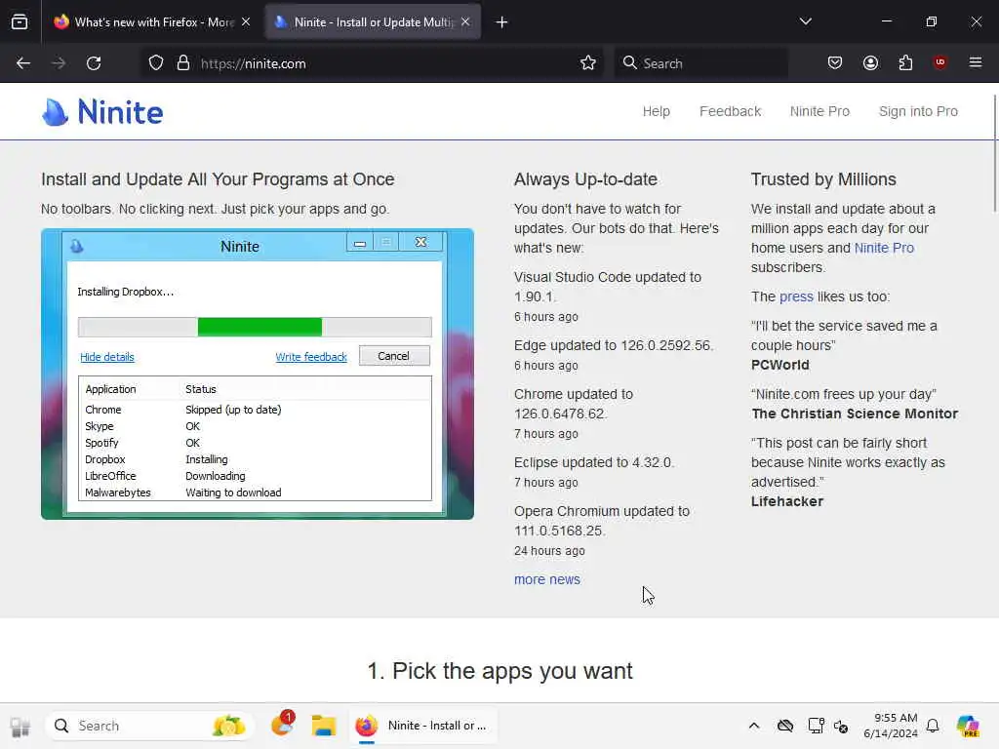Show hidden system tray icons
Screen dimensions: 999x749
[754, 726]
